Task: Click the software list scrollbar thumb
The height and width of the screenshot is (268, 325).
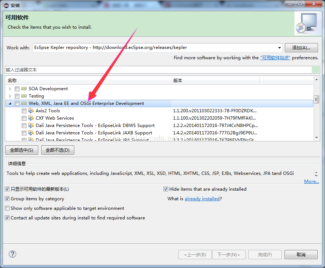Action: [316, 99]
